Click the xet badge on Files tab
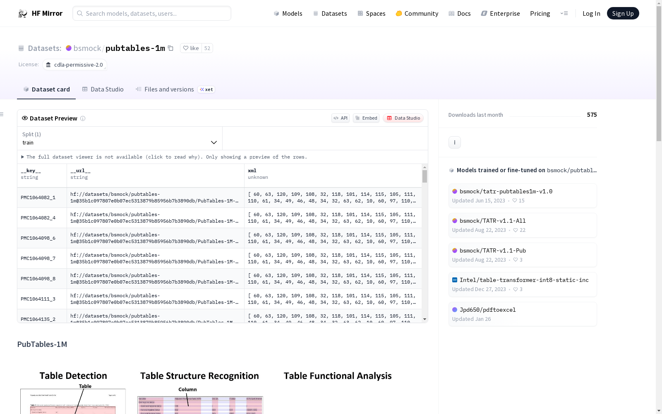The width and height of the screenshot is (662, 414). coord(206,89)
